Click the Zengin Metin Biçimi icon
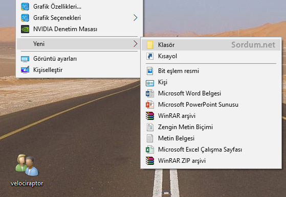This screenshot has width=286, height=197. point(150,127)
